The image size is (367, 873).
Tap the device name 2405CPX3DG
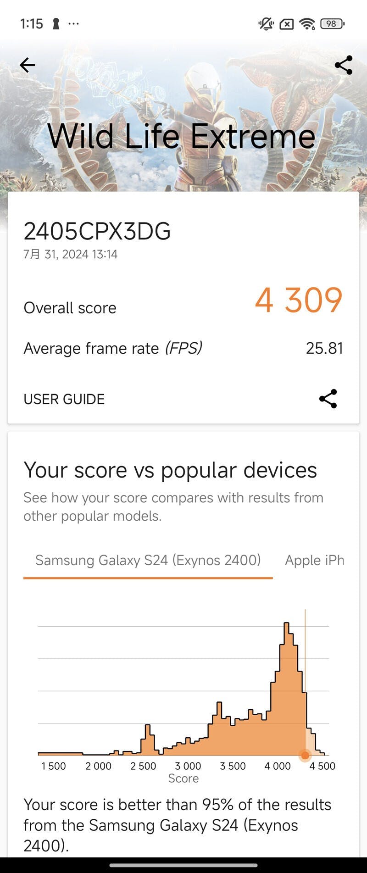(97, 231)
